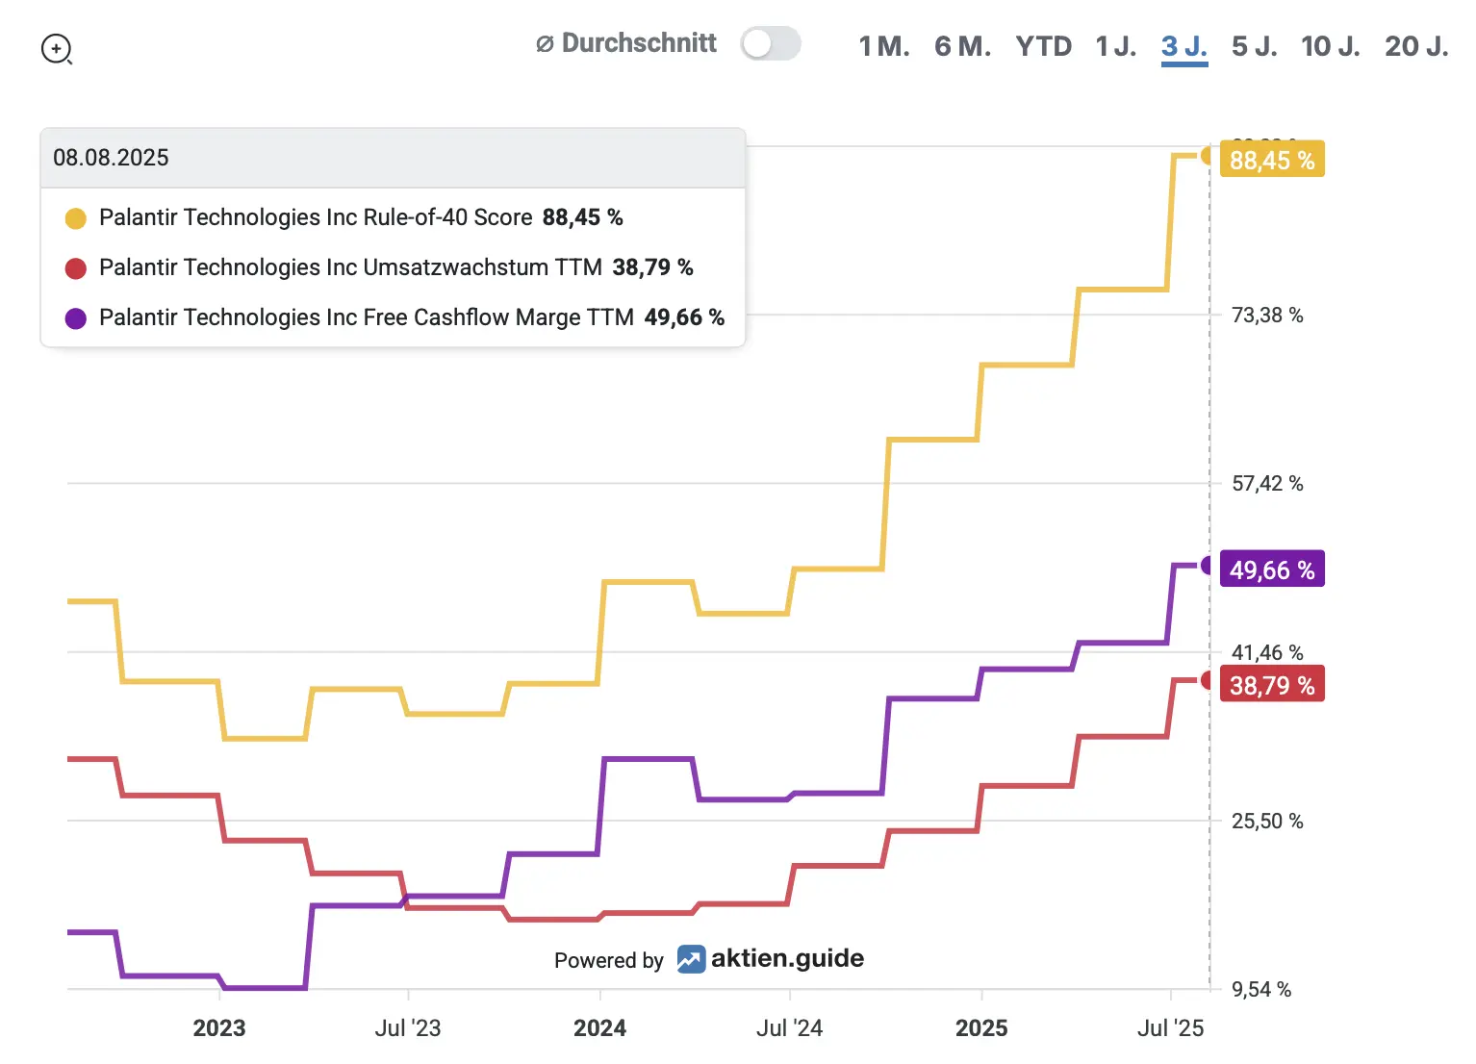This screenshot has width=1476, height=1064.
Task: Click 'Palantir Technologies Inc Rule-of-40 Score' text
Action: coord(316,217)
